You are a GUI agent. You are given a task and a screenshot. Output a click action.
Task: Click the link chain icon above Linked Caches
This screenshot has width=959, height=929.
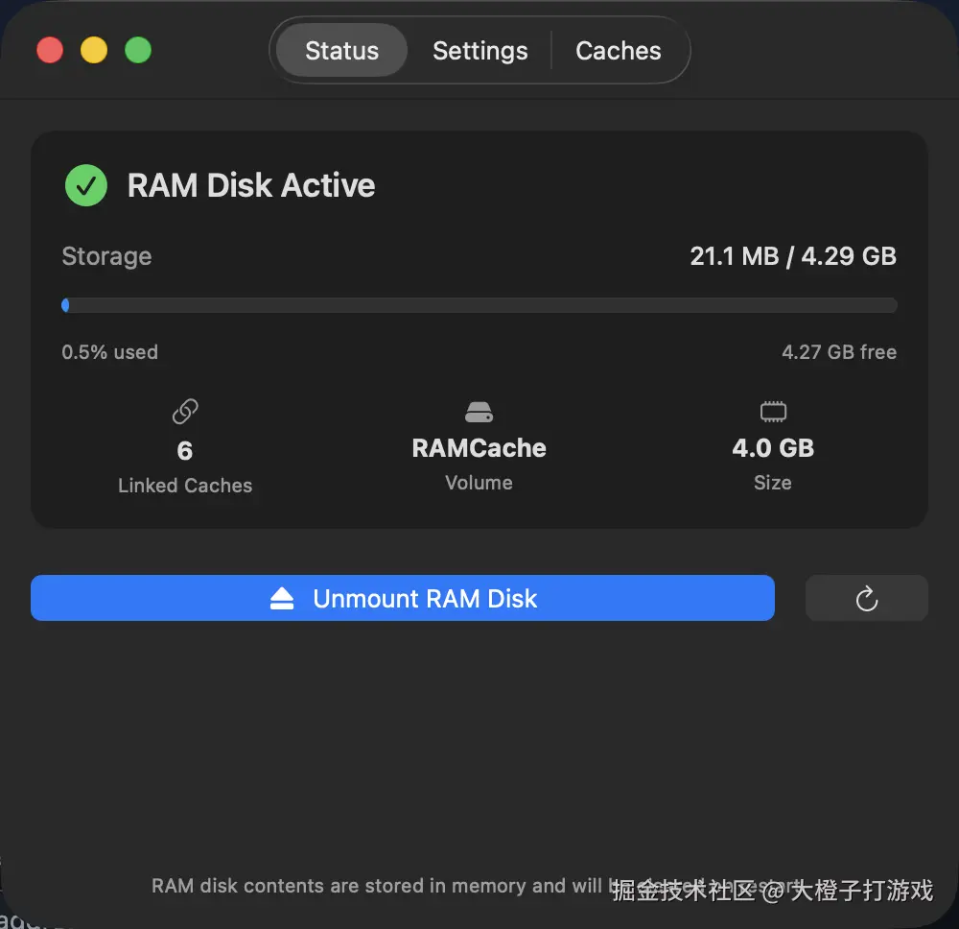[185, 412]
